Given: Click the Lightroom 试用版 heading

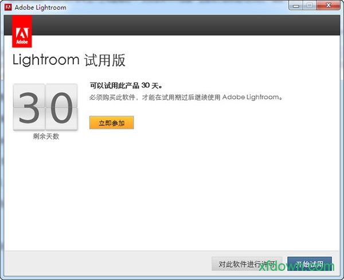Looking at the screenshot, I should point(69,60).
